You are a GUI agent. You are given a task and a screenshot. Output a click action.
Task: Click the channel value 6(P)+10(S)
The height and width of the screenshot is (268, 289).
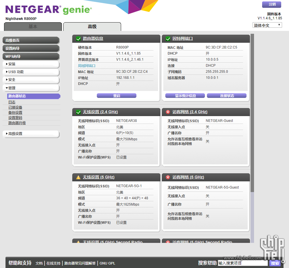pyautogui.click(x=125, y=133)
